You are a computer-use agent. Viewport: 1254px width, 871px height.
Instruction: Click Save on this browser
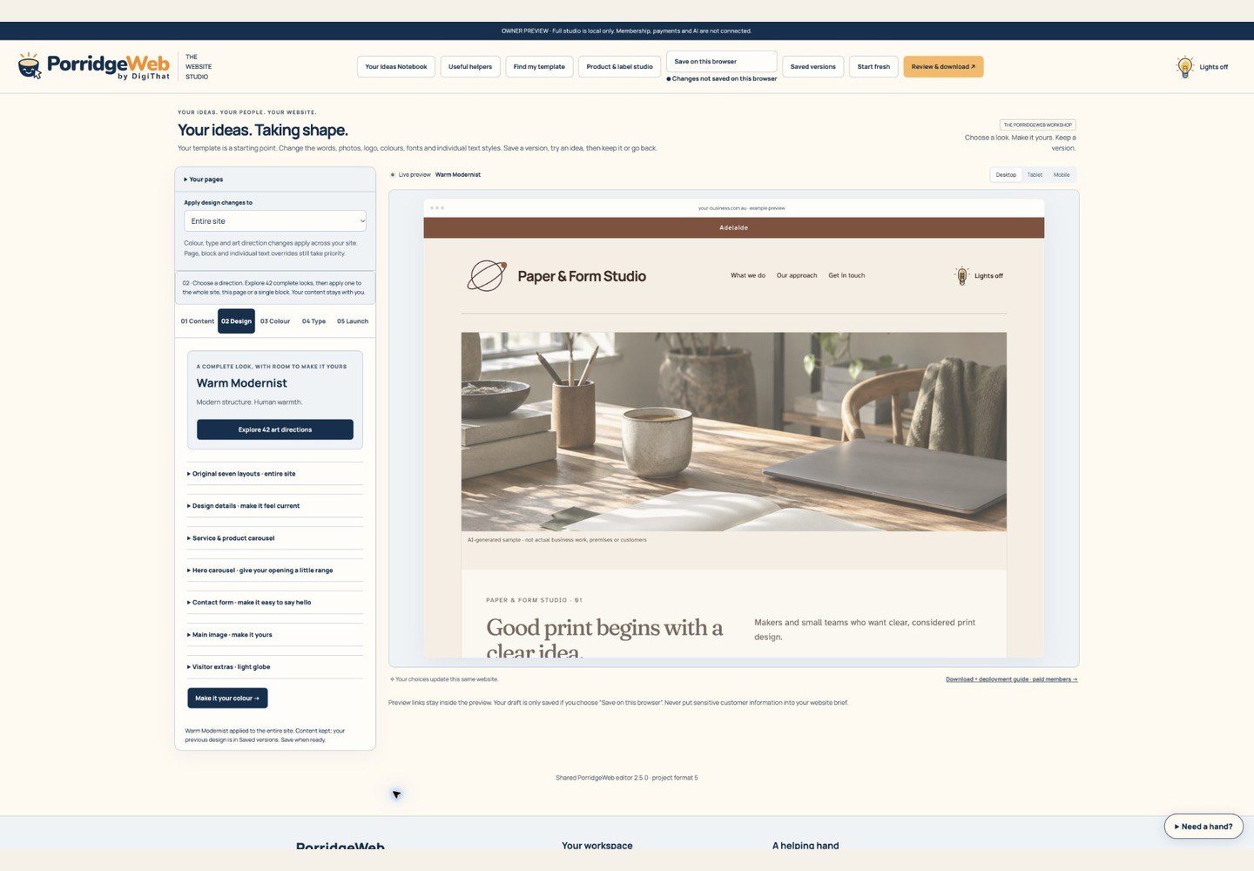pyautogui.click(x=721, y=62)
